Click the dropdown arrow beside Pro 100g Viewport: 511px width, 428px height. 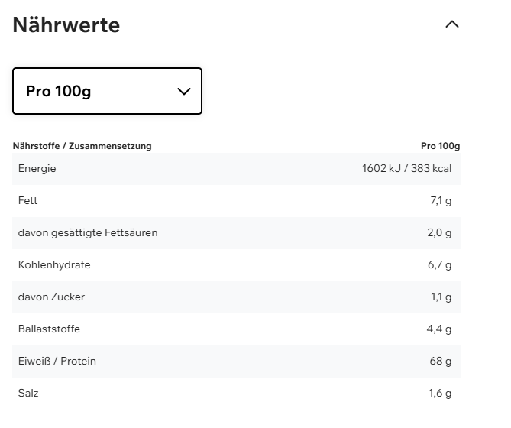183,91
